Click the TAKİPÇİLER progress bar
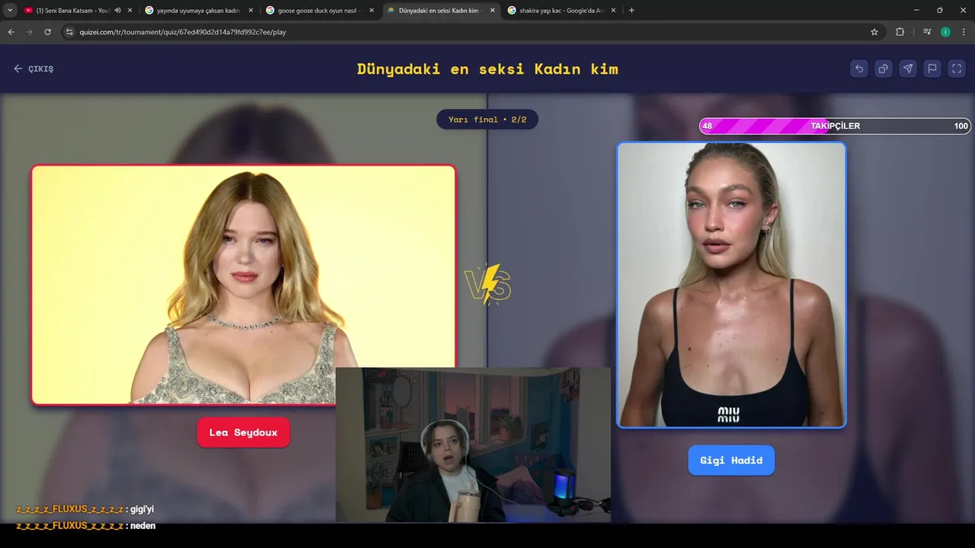 [835, 126]
